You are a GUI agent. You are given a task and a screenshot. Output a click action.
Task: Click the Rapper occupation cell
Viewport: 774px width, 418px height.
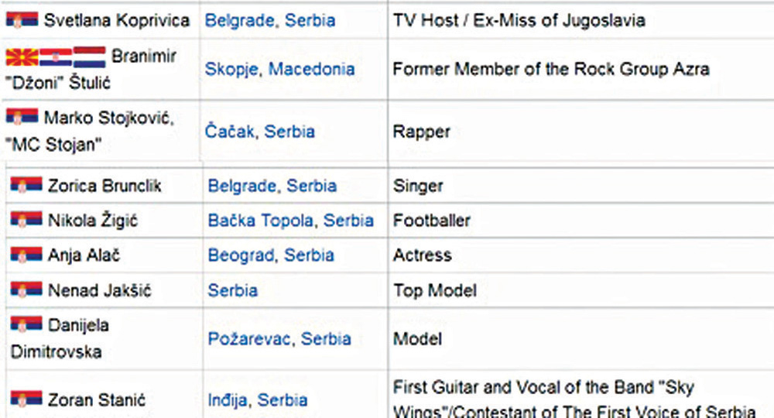422,132
